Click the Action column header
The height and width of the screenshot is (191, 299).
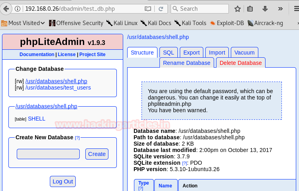point(190,186)
